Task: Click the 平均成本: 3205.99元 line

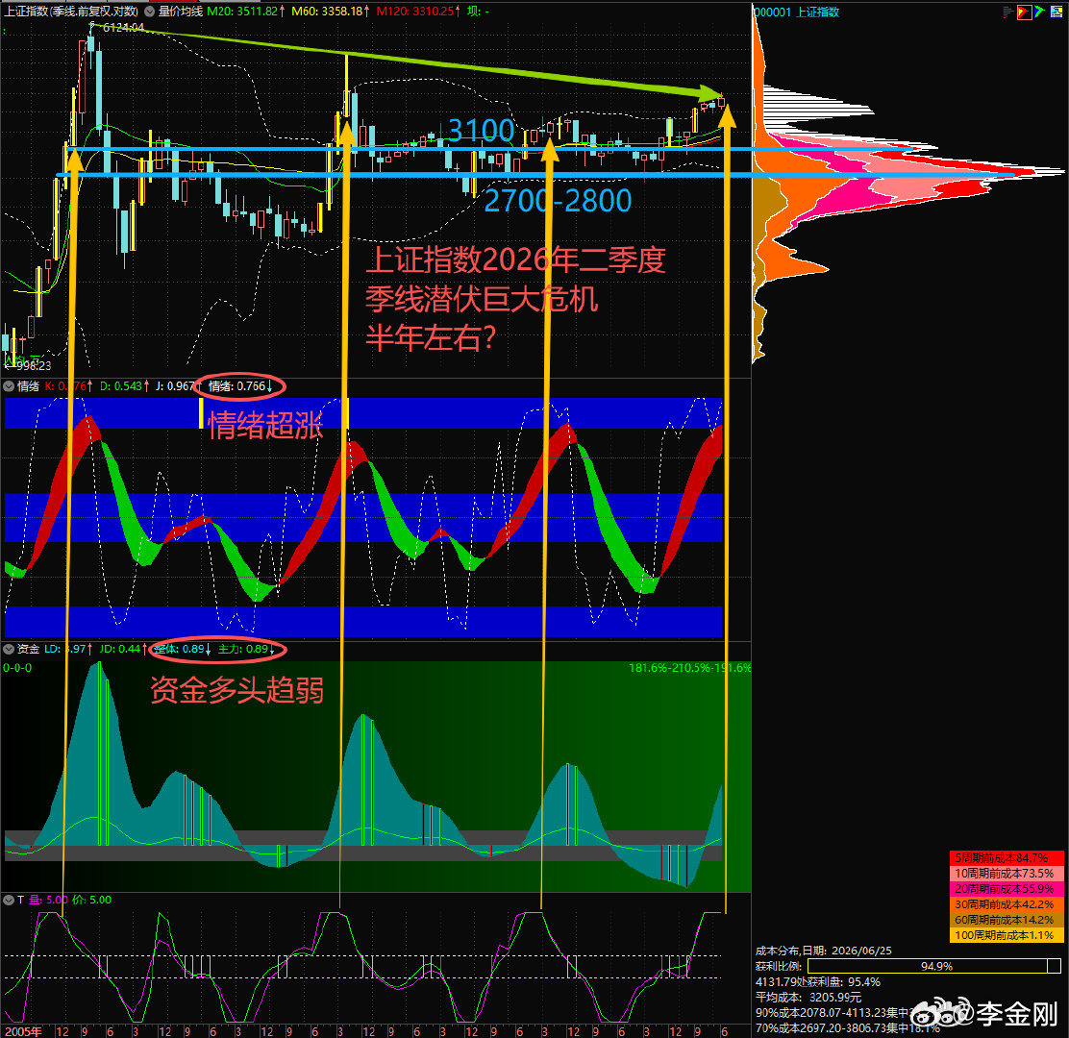Action: 808,997
